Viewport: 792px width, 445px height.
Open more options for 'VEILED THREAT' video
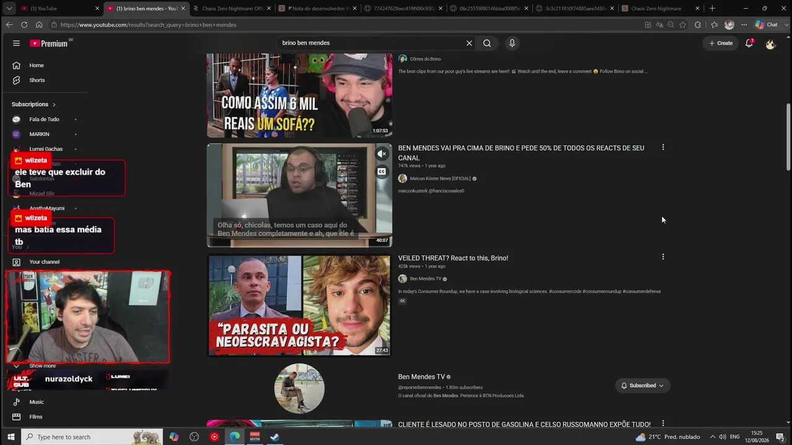663,257
